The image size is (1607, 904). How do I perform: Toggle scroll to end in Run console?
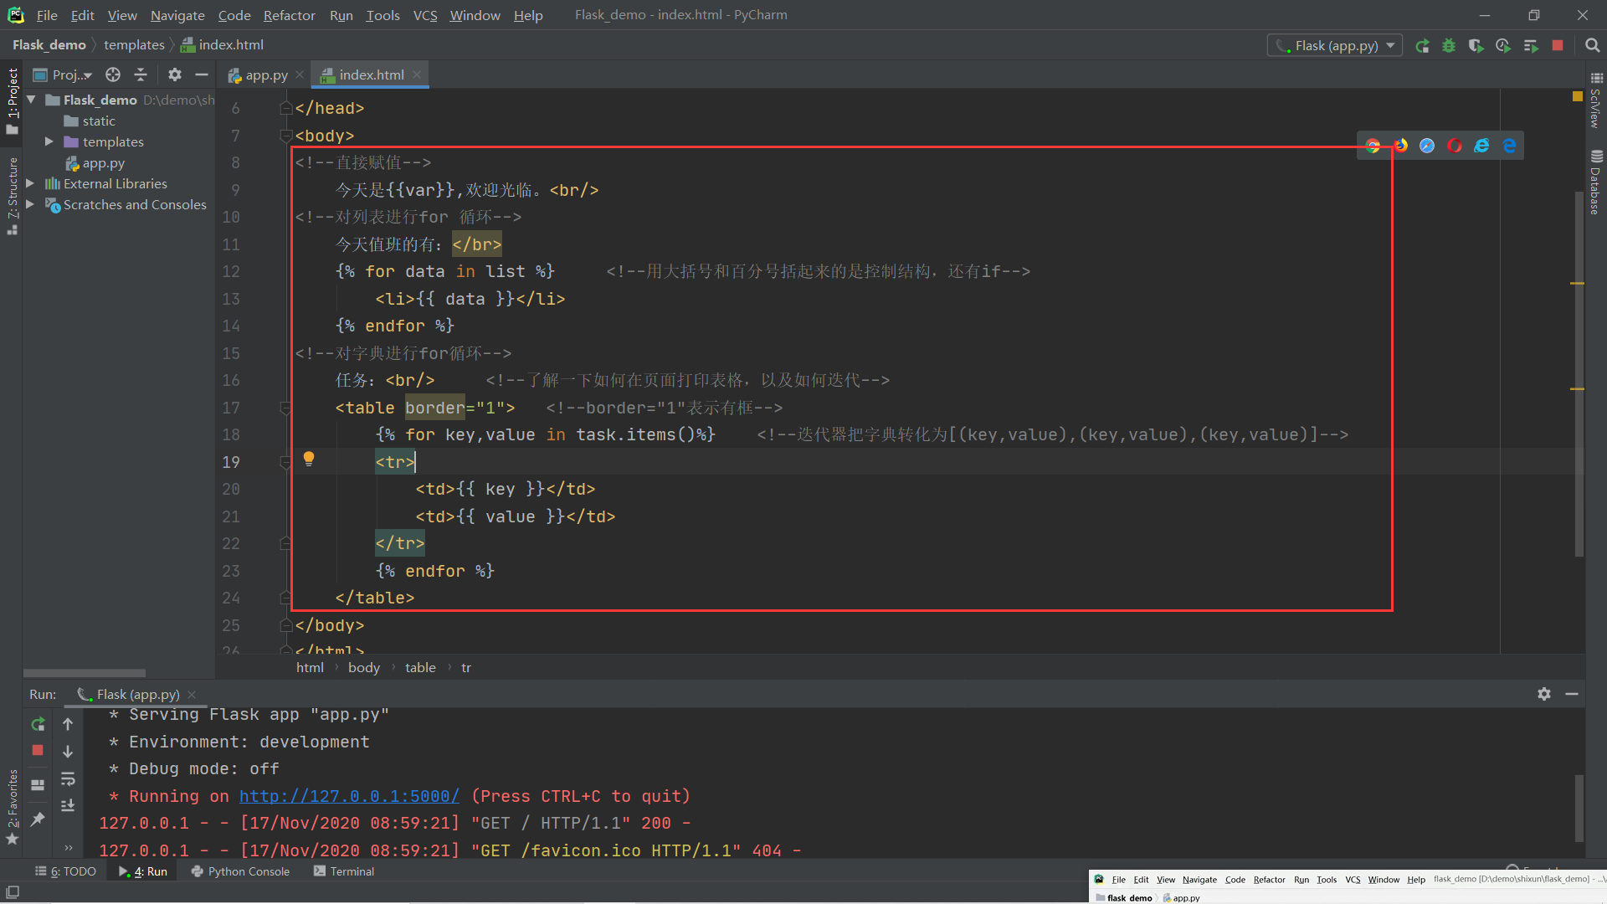68,805
